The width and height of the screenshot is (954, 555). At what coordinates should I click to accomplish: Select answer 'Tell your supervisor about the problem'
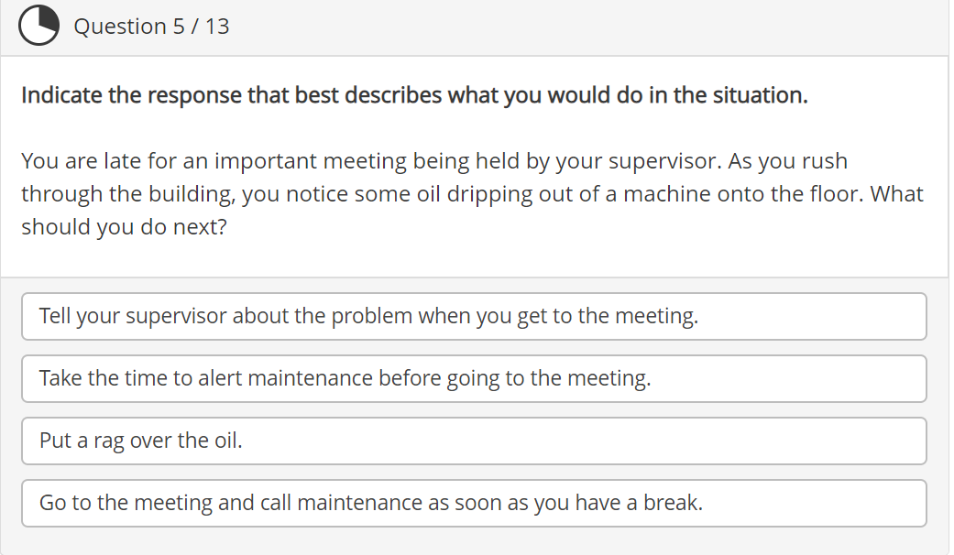tap(474, 316)
